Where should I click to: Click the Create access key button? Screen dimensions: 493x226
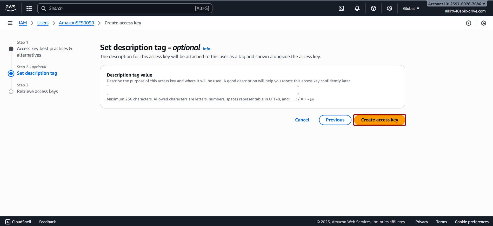[379, 120]
